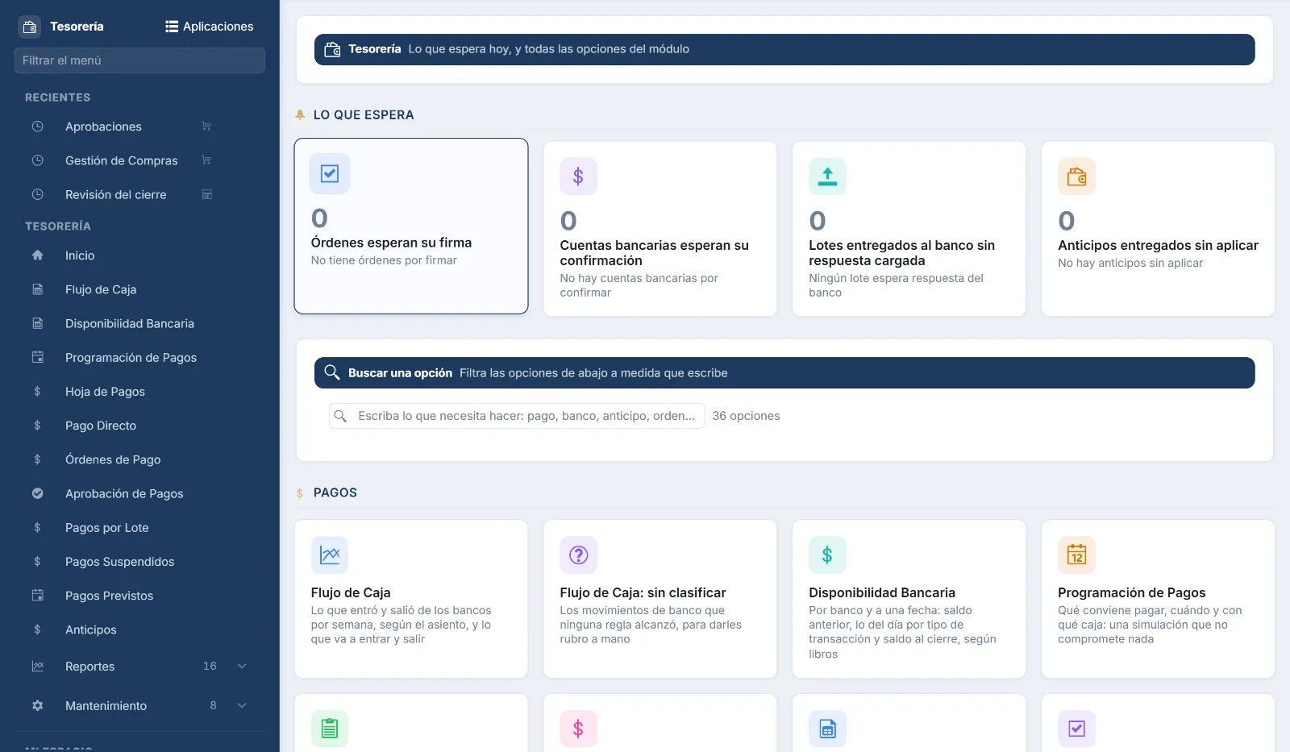Viewport: 1290px width, 752px height.
Task: Click the green clipboard card icon
Action: pyautogui.click(x=330, y=729)
